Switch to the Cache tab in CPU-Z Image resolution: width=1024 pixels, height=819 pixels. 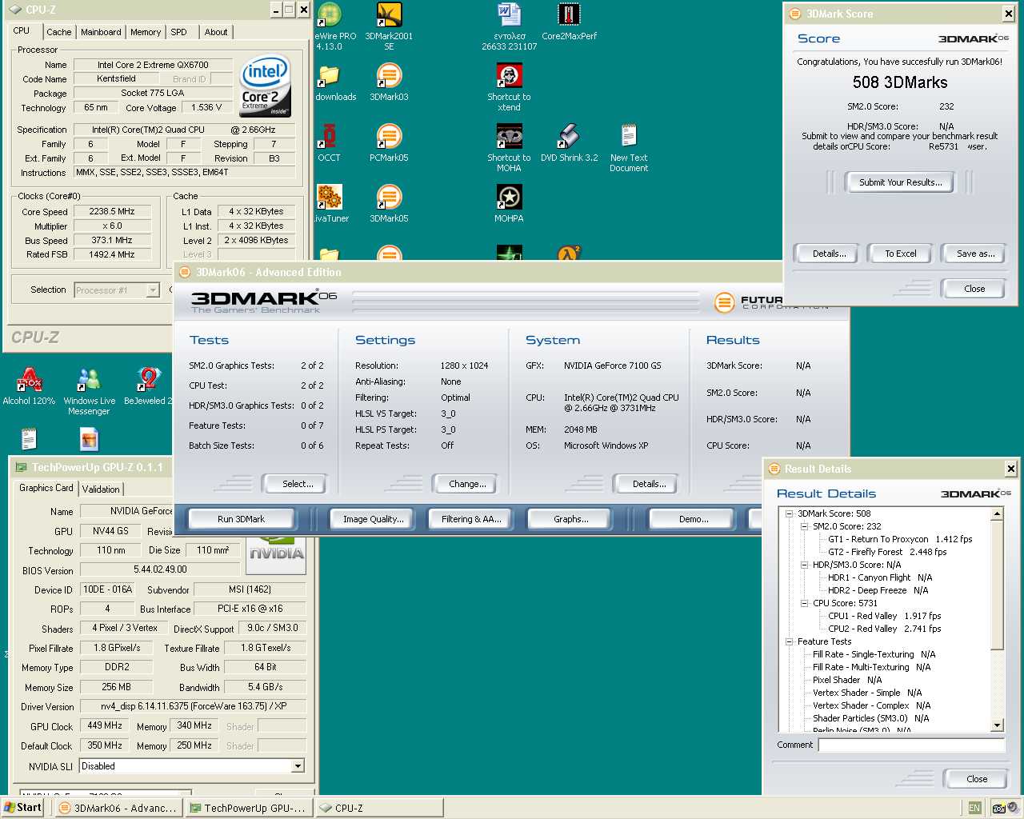point(59,32)
